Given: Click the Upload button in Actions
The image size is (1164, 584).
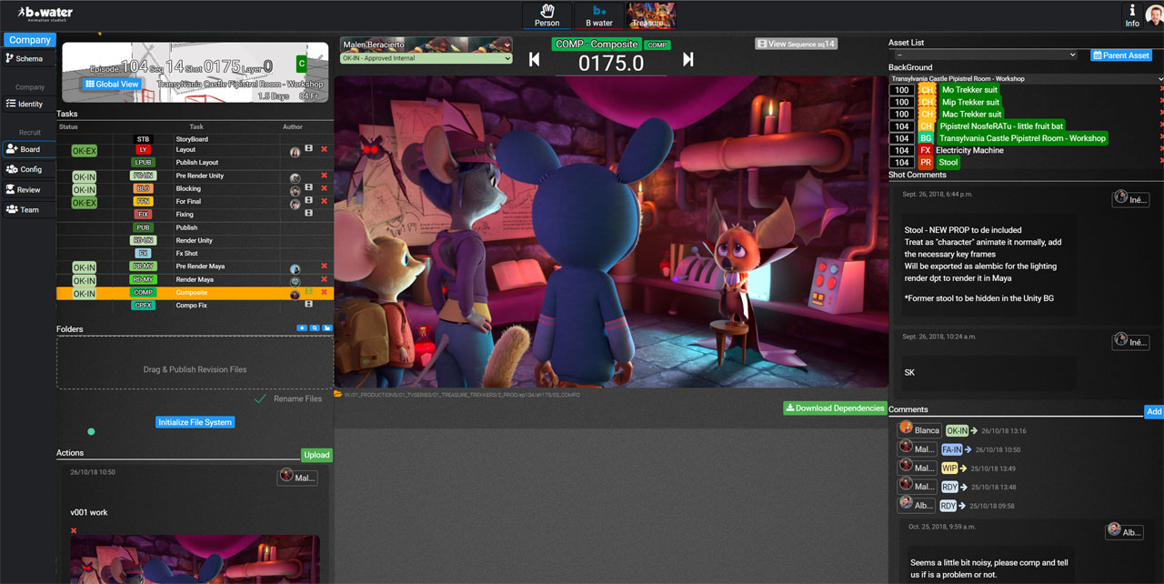Looking at the screenshot, I should click(x=316, y=455).
